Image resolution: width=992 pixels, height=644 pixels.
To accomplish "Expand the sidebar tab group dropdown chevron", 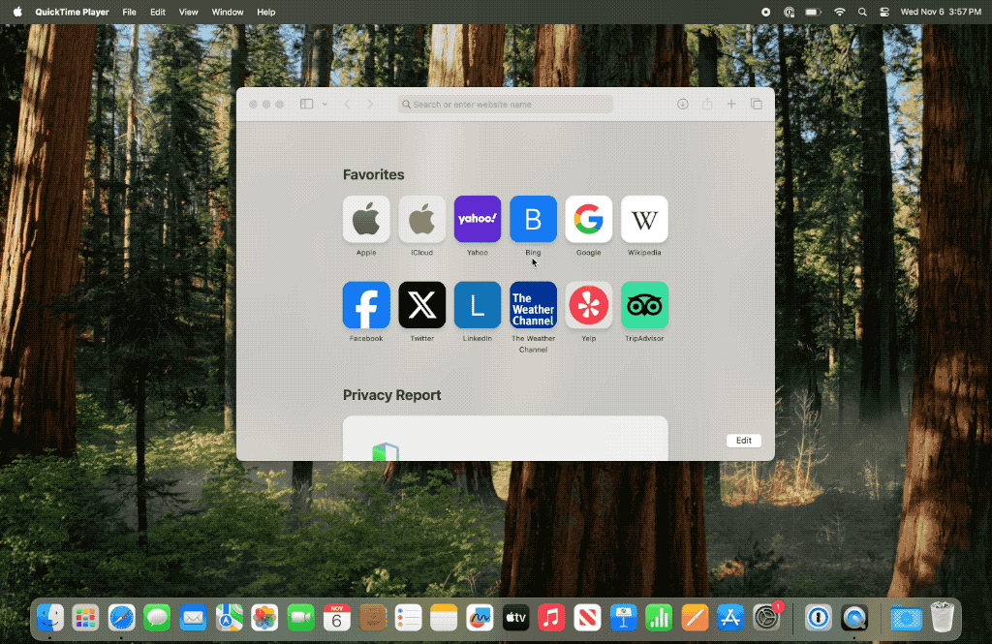I will click(x=325, y=104).
